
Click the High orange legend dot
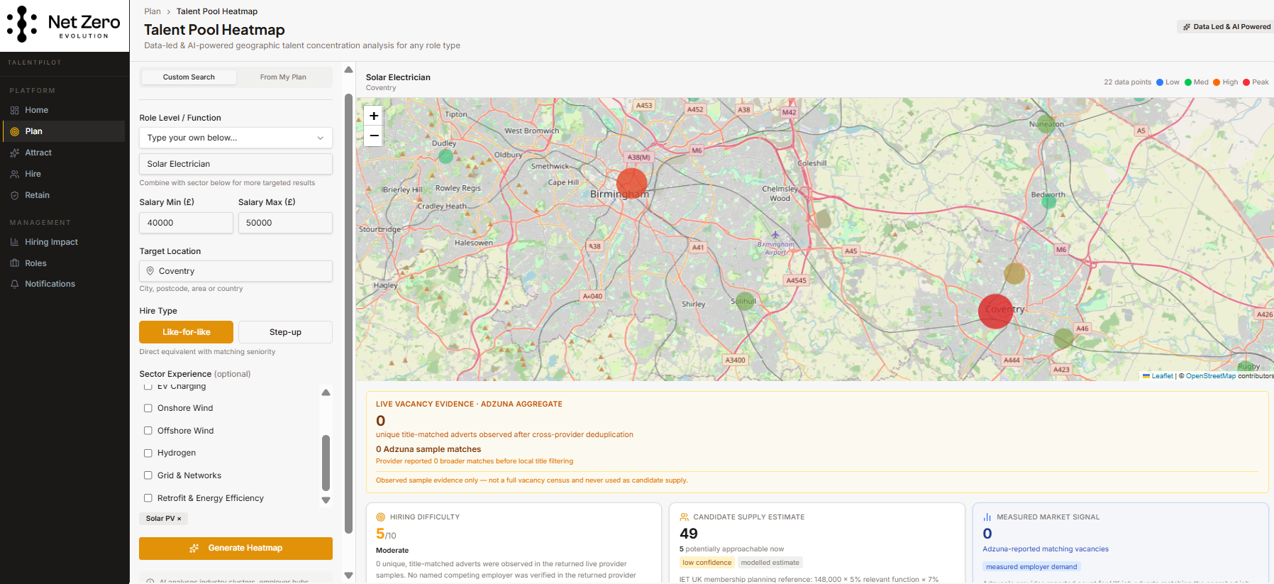[x=1217, y=82]
